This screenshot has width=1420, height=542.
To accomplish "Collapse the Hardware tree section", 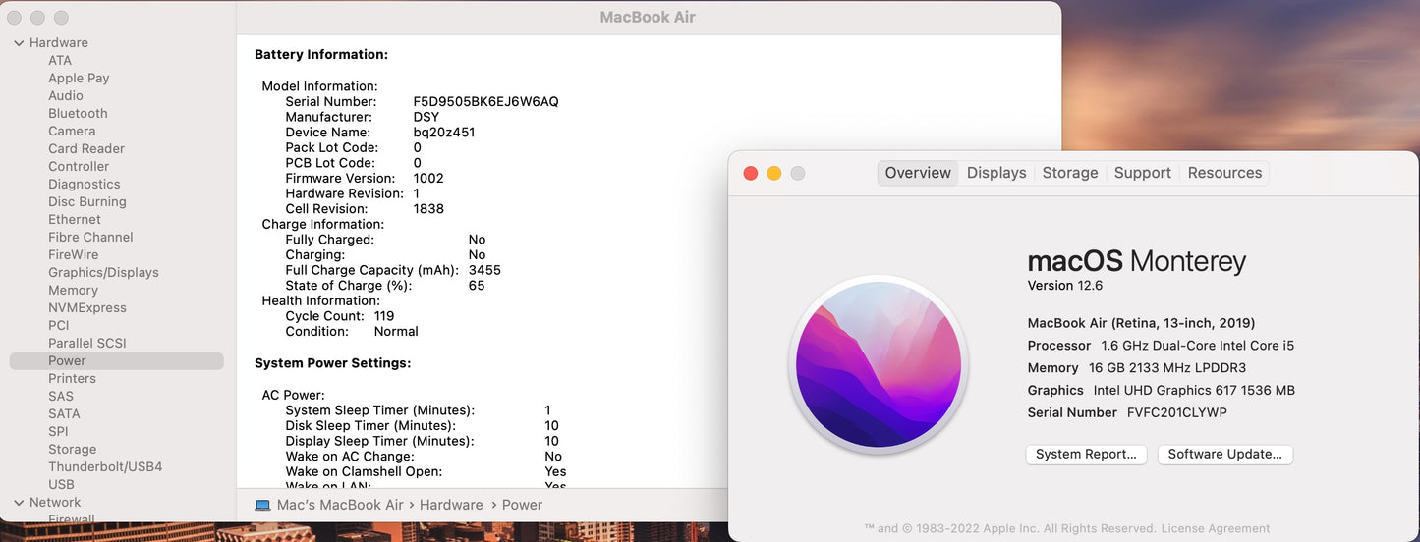I will [x=19, y=43].
